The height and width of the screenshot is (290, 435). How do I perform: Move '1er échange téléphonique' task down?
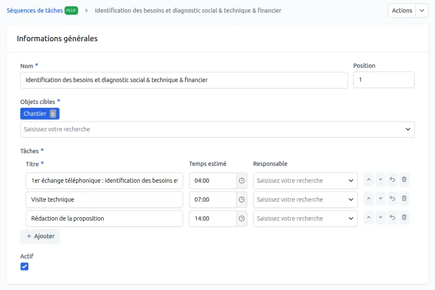380,179
